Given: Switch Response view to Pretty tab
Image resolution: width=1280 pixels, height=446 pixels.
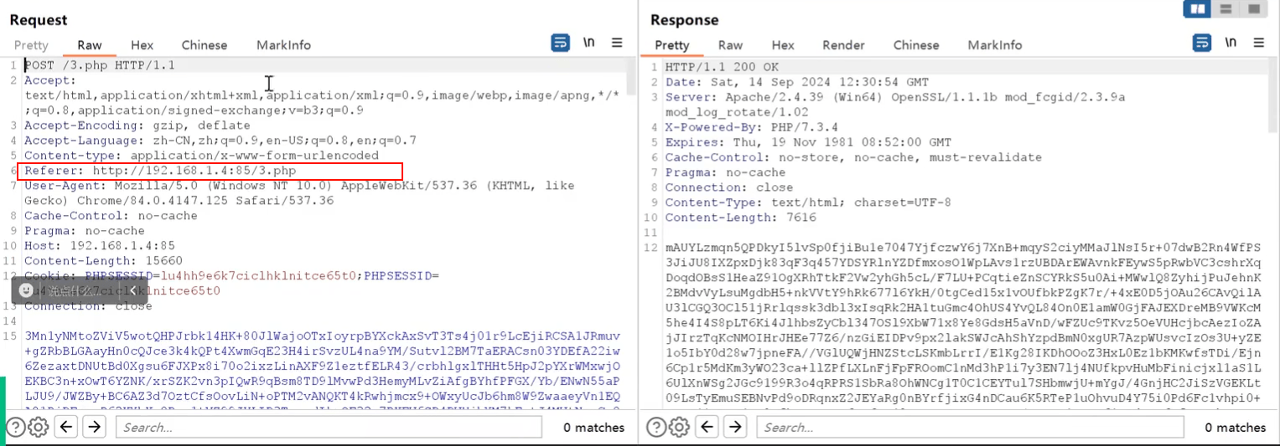Looking at the screenshot, I should click(x=672, y=45).
